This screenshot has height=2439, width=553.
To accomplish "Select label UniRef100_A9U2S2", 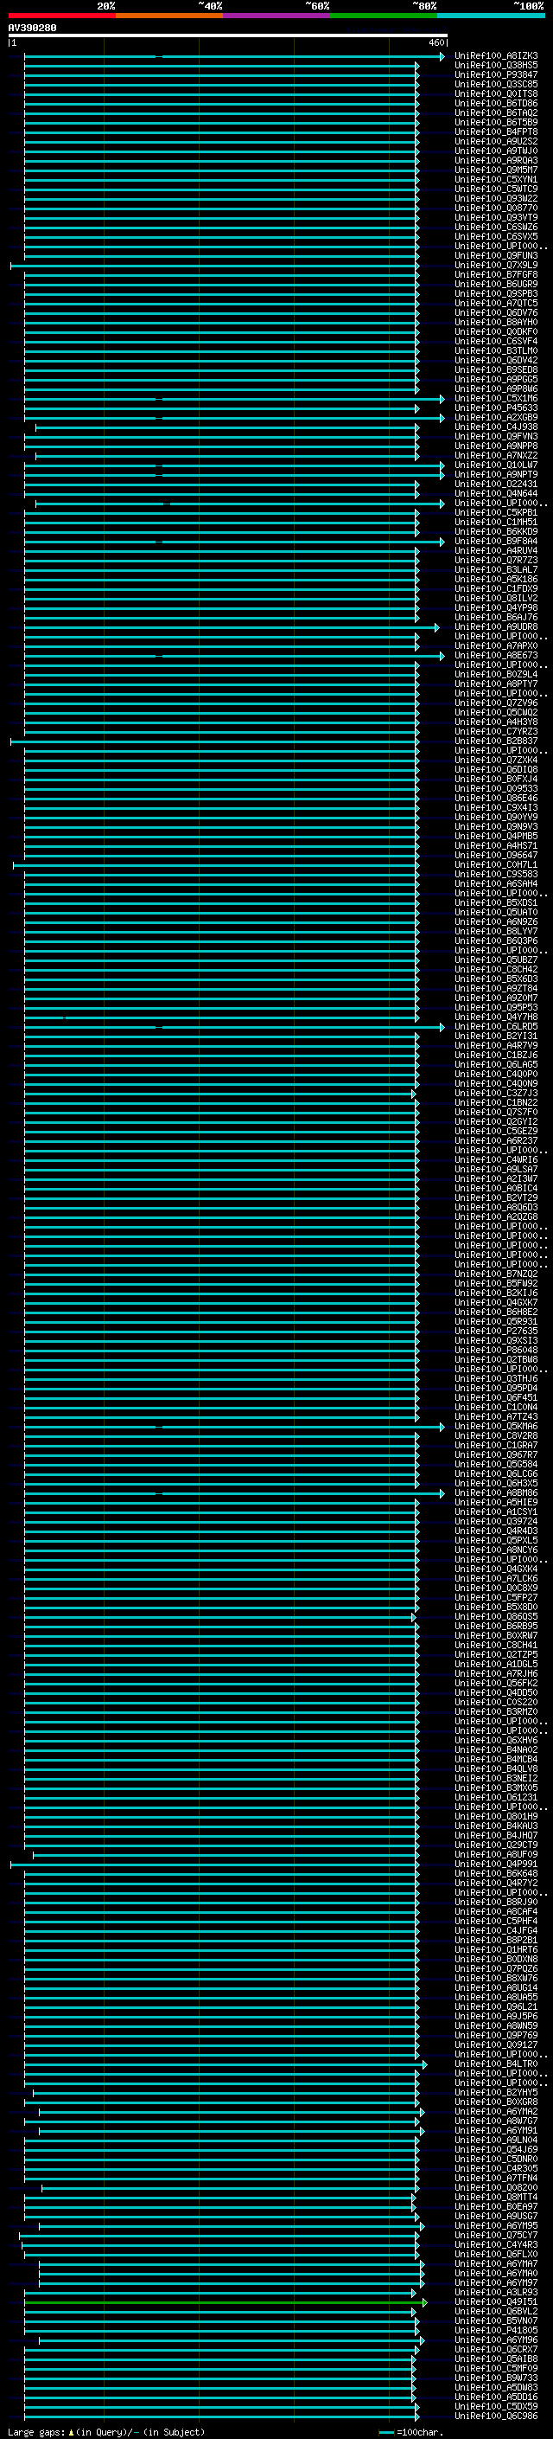I will [x=496, y=141].
